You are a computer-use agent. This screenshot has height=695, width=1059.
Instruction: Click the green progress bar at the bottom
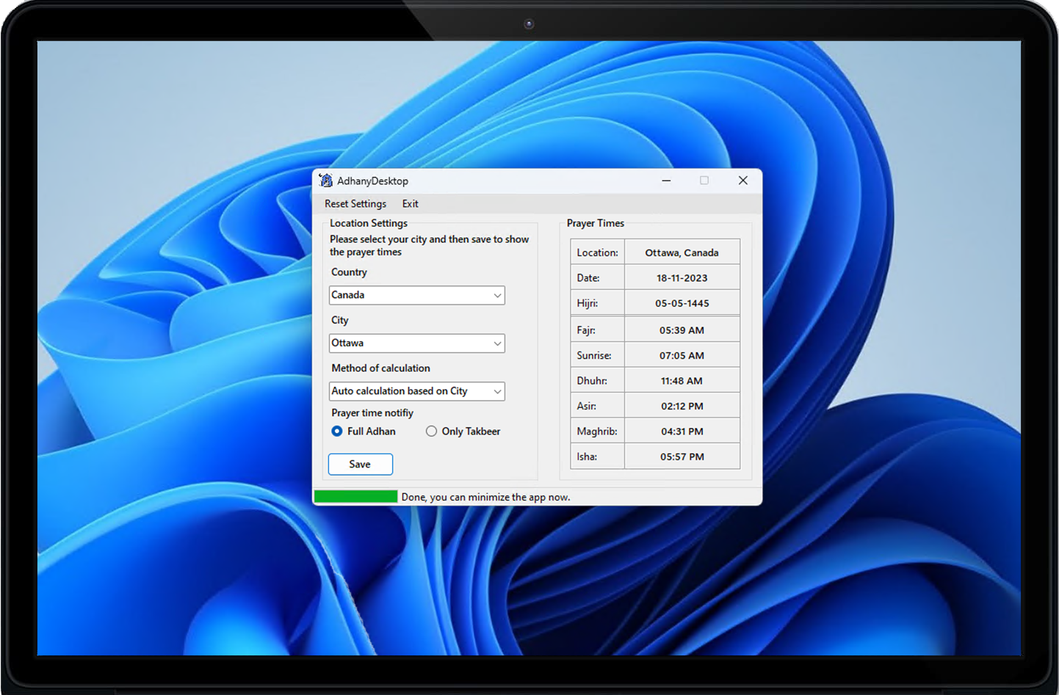[356, 496]
